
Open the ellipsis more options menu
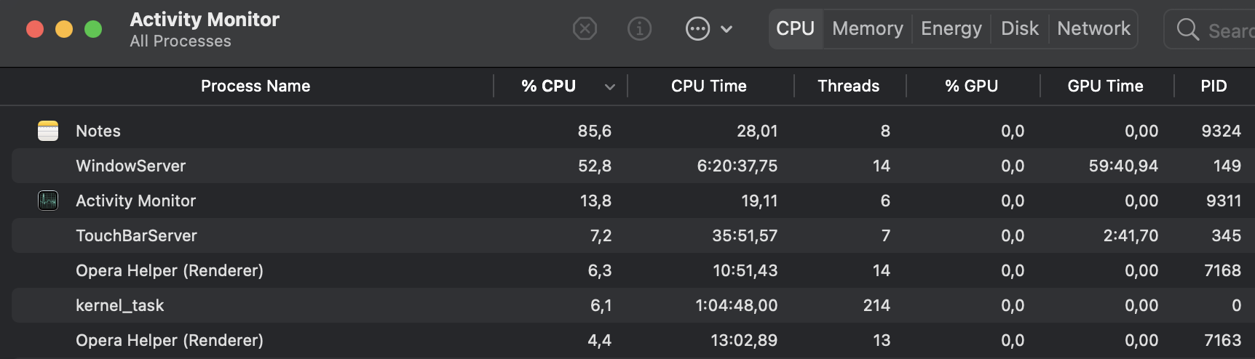pos(697,29)
